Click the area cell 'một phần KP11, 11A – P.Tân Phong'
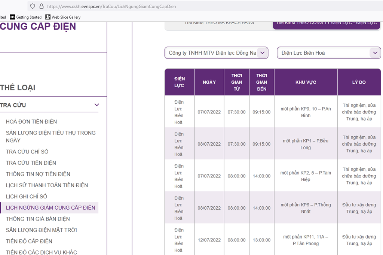Image resolution: width=383 pixels, height=255 pixels. click(x=306, y=240)
